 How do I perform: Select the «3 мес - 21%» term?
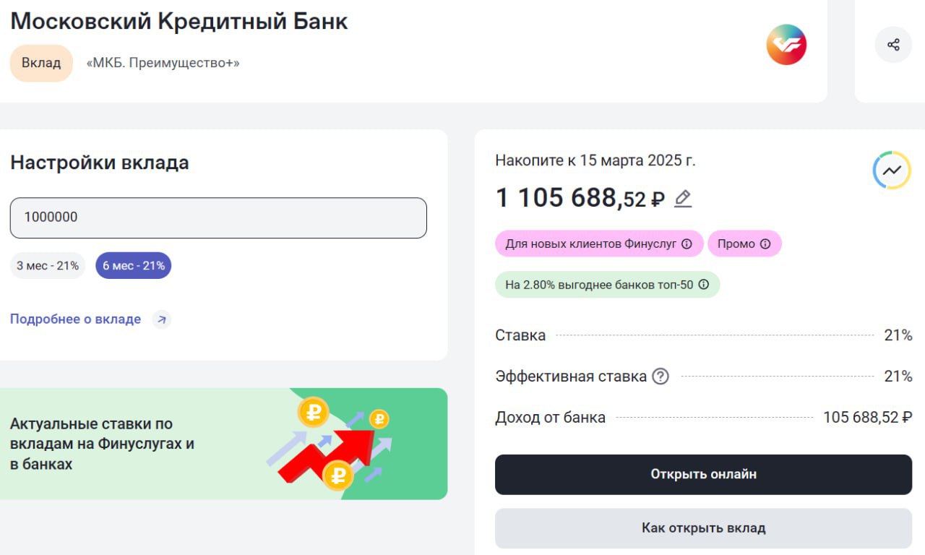[48, 266]
